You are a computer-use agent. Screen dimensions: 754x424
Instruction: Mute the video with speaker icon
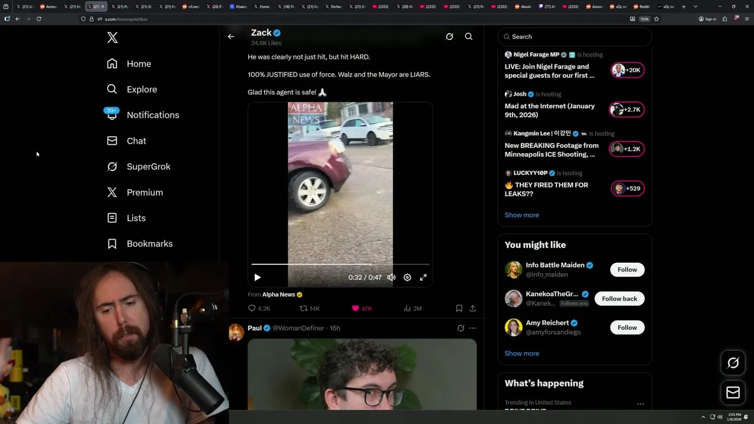(x=391, y=277)
